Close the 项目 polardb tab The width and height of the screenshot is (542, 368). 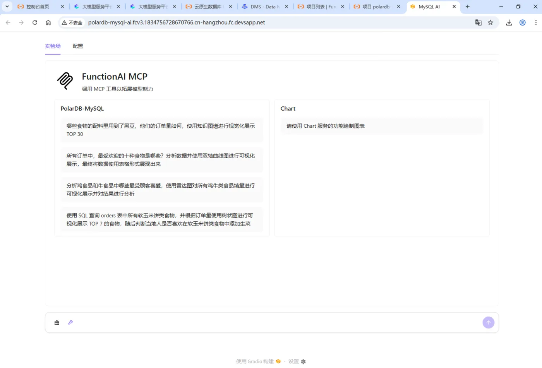[398, 7]
